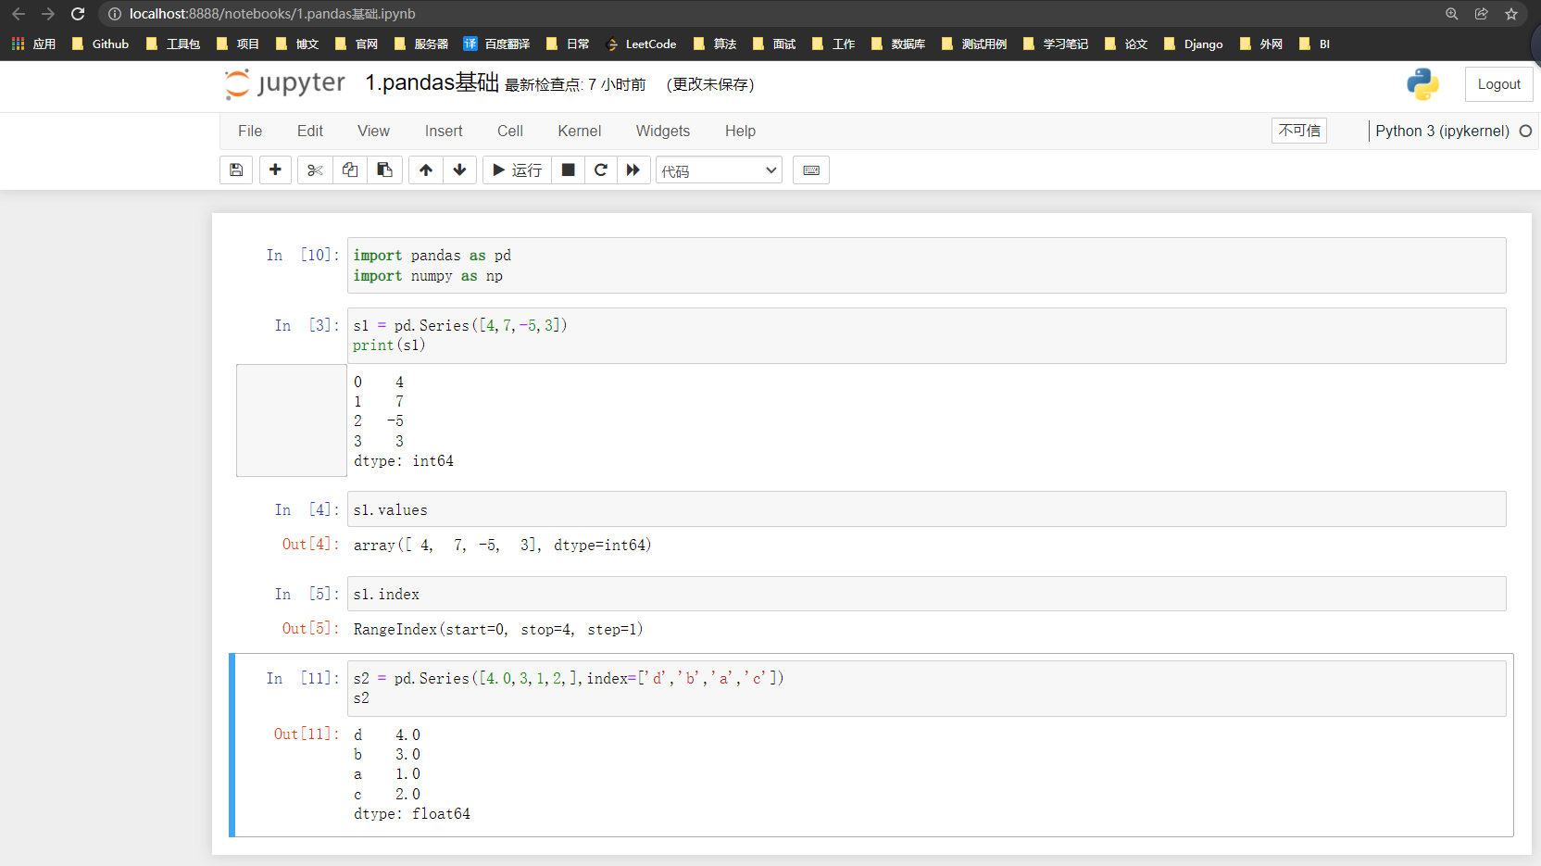This screenshot has width=1541, height=866.
Task: Click the 最新检查点 checkpoint status text
Action: coord(575,85)
